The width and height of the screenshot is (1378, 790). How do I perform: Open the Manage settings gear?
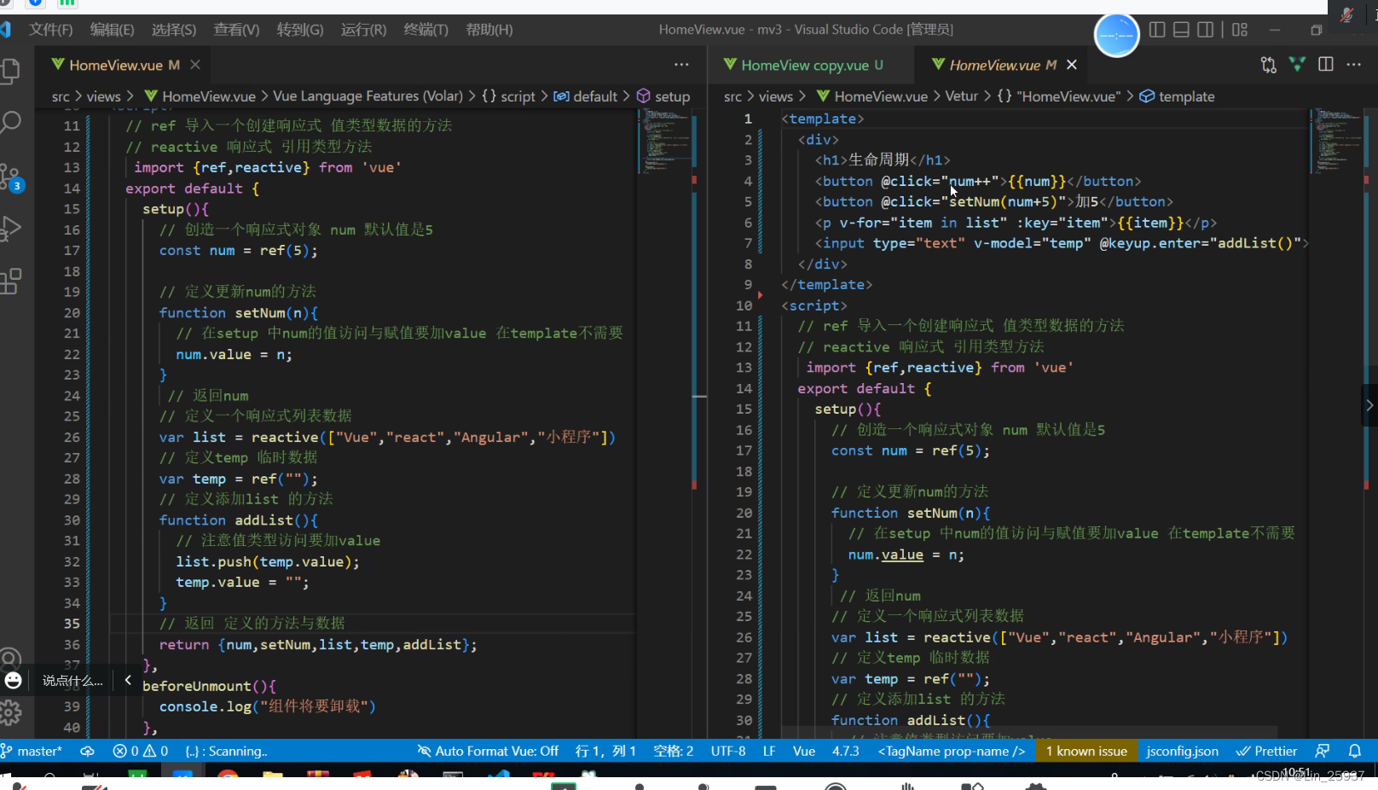point(10,712)
